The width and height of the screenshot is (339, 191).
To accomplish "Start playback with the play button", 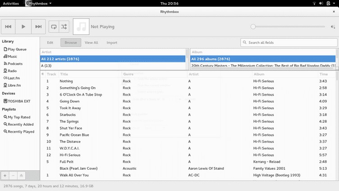I will [23, 27].
